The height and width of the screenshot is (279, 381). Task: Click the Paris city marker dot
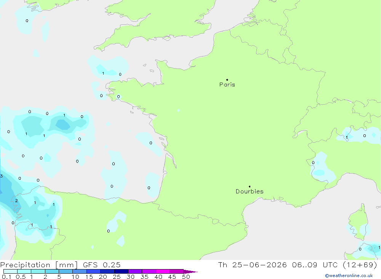227,80
